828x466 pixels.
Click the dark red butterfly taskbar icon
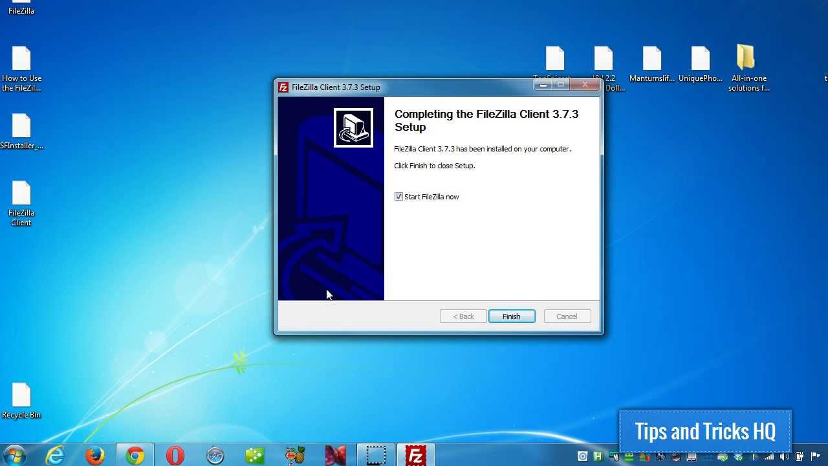[x=335, y=456]
